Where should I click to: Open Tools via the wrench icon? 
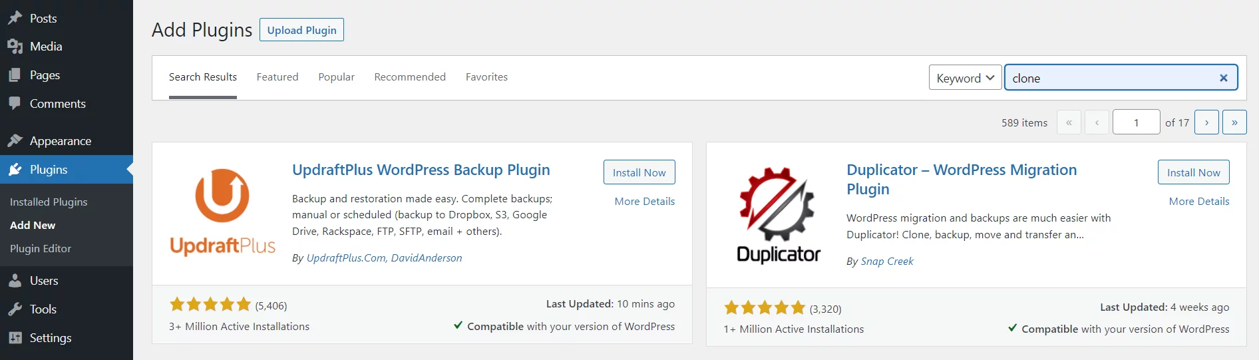pyautogui.click(x=15, y=309)
